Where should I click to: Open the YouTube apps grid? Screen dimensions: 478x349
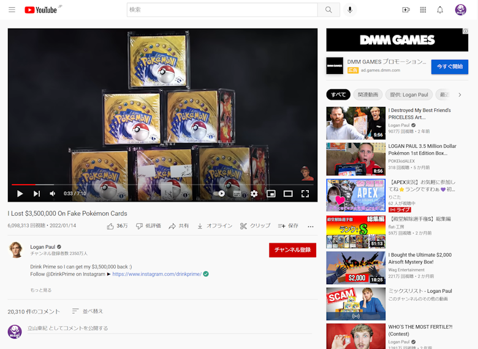tap(423, 10)
